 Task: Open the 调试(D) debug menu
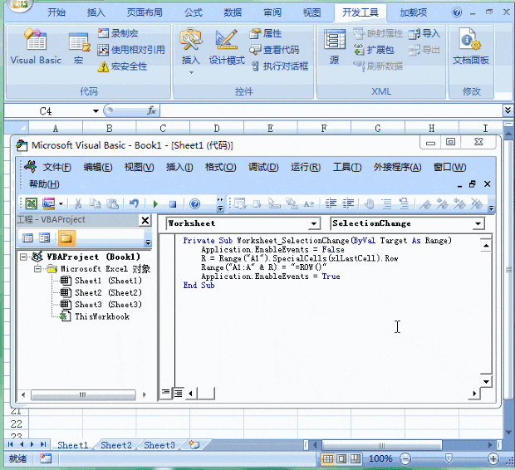pos(262,167)
